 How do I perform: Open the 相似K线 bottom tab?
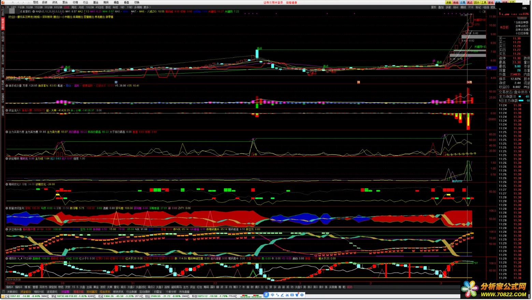coord(39,292)
